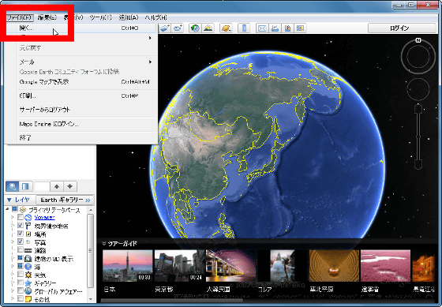Click the その他 layer note icon
This screenshot has width=442, height=307.
[28, 299]
